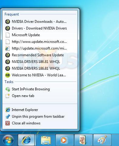Click NVIDIA icon beside NVIDIA Driver Downloads

tap(8, 22)
